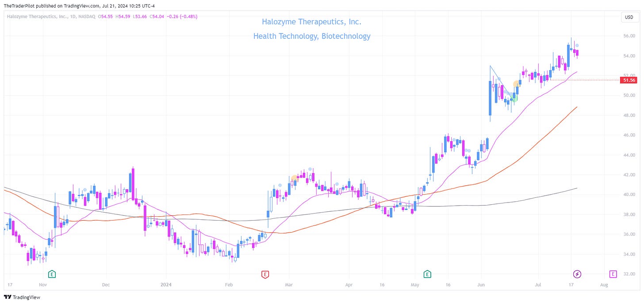Click the purple lightning bolt event marker

coord(577,274)
